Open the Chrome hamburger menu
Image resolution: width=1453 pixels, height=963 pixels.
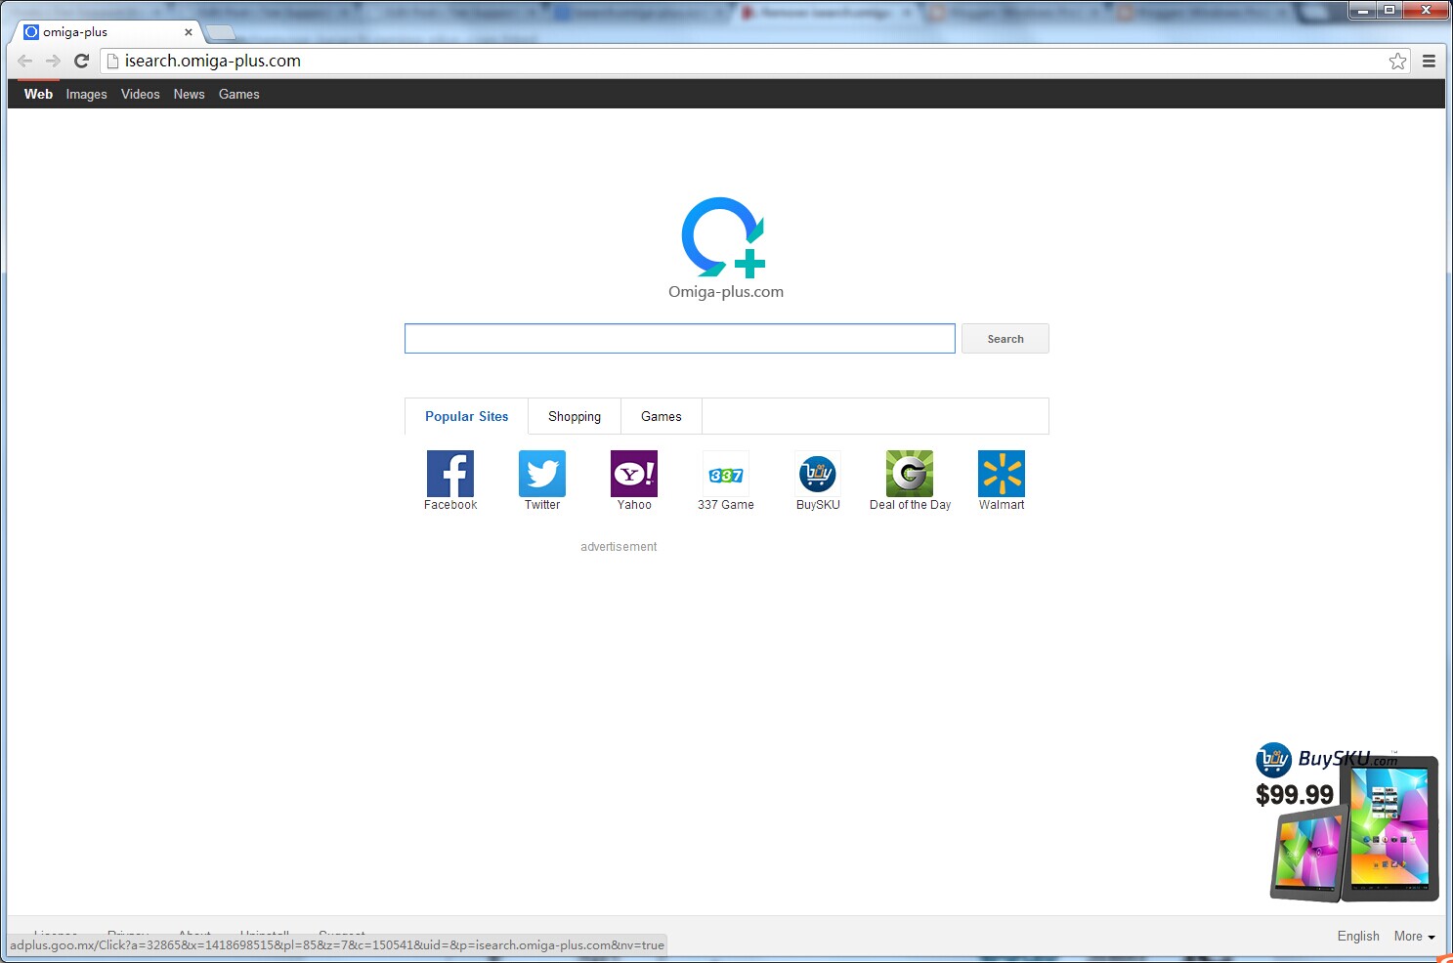click(x=1429, y=61)
